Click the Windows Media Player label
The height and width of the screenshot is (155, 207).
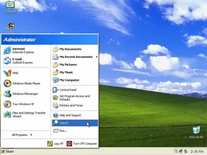pyautogui.click(x=26, y=83)
